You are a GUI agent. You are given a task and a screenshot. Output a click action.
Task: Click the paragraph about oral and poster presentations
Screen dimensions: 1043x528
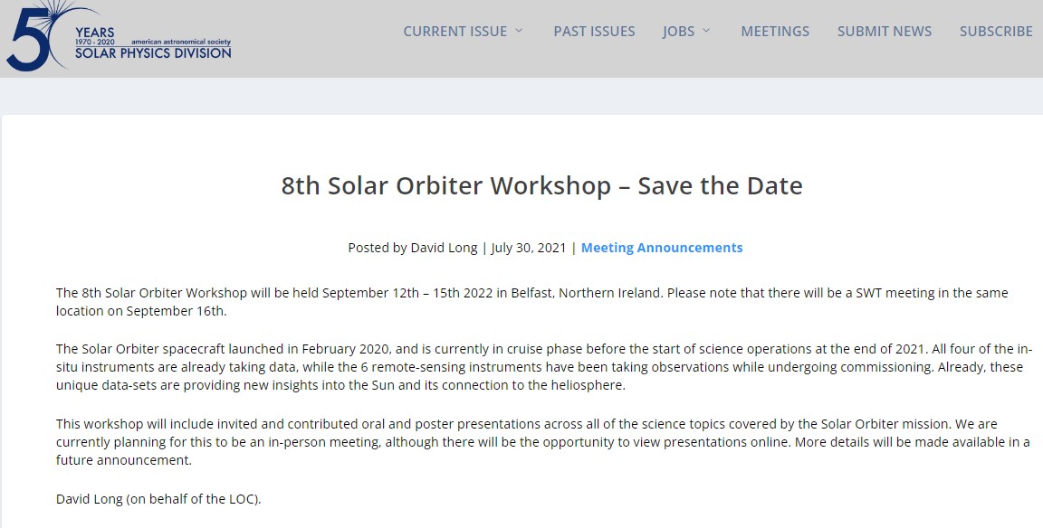point(543,441)
